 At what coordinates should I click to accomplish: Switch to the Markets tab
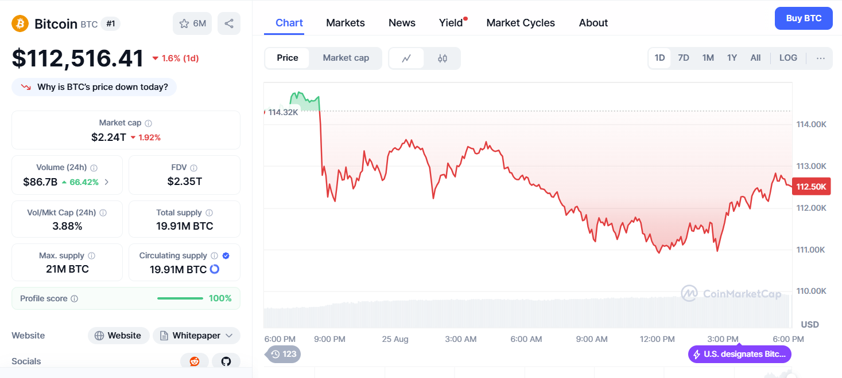pos(345,22)
